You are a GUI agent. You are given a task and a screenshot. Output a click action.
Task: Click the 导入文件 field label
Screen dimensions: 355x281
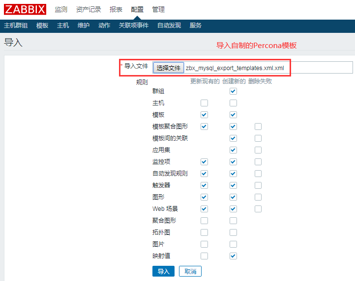[x=136, y=66]
